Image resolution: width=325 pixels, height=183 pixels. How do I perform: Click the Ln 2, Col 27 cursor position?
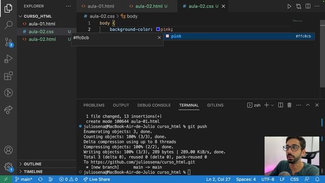point(218,179)
